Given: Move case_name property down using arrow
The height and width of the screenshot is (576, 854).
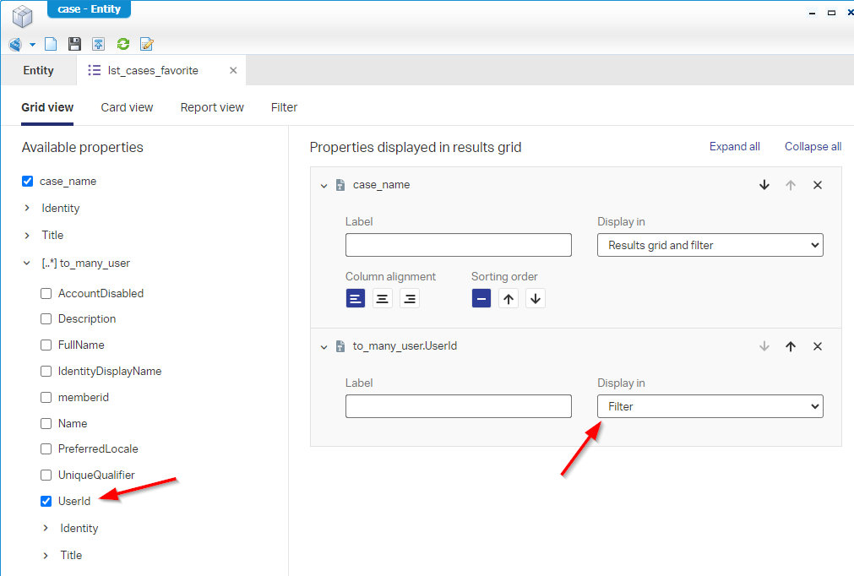Looking at the screenshot, I should pos(764,185).
